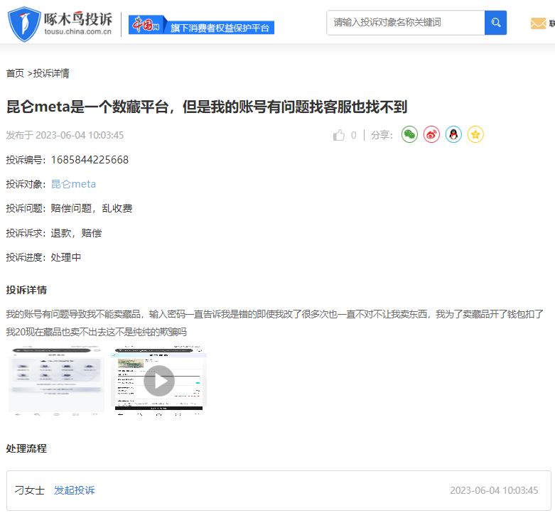Click the timestamp in 处理流程 row
The width and height of the screenshot is (555, 513).
pyautogui.click(x=494, y=490)
